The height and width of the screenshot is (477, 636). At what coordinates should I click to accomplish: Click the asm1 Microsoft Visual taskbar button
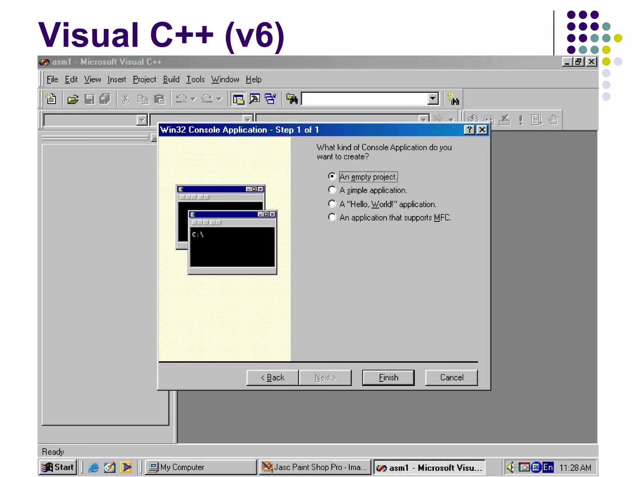[429, 467]
